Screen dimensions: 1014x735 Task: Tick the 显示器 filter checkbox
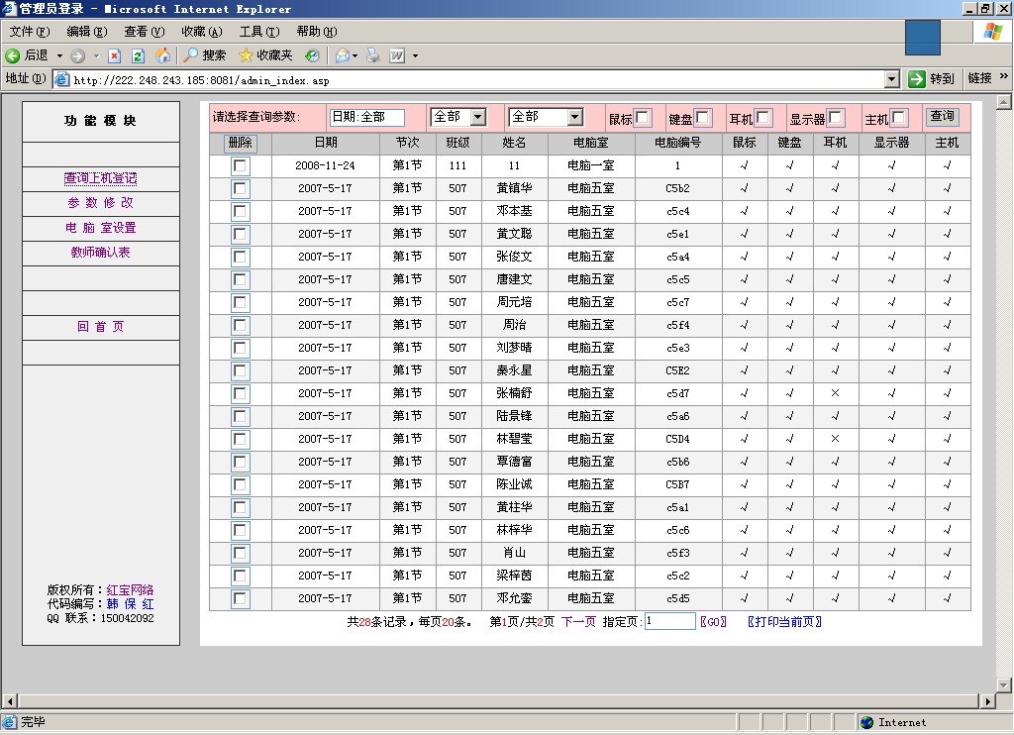coord(835,118)
